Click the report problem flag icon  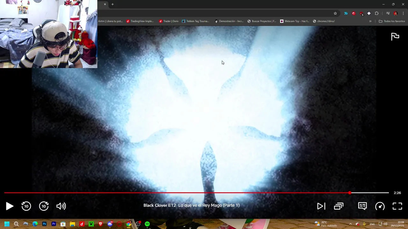click(x=395, y=37)
